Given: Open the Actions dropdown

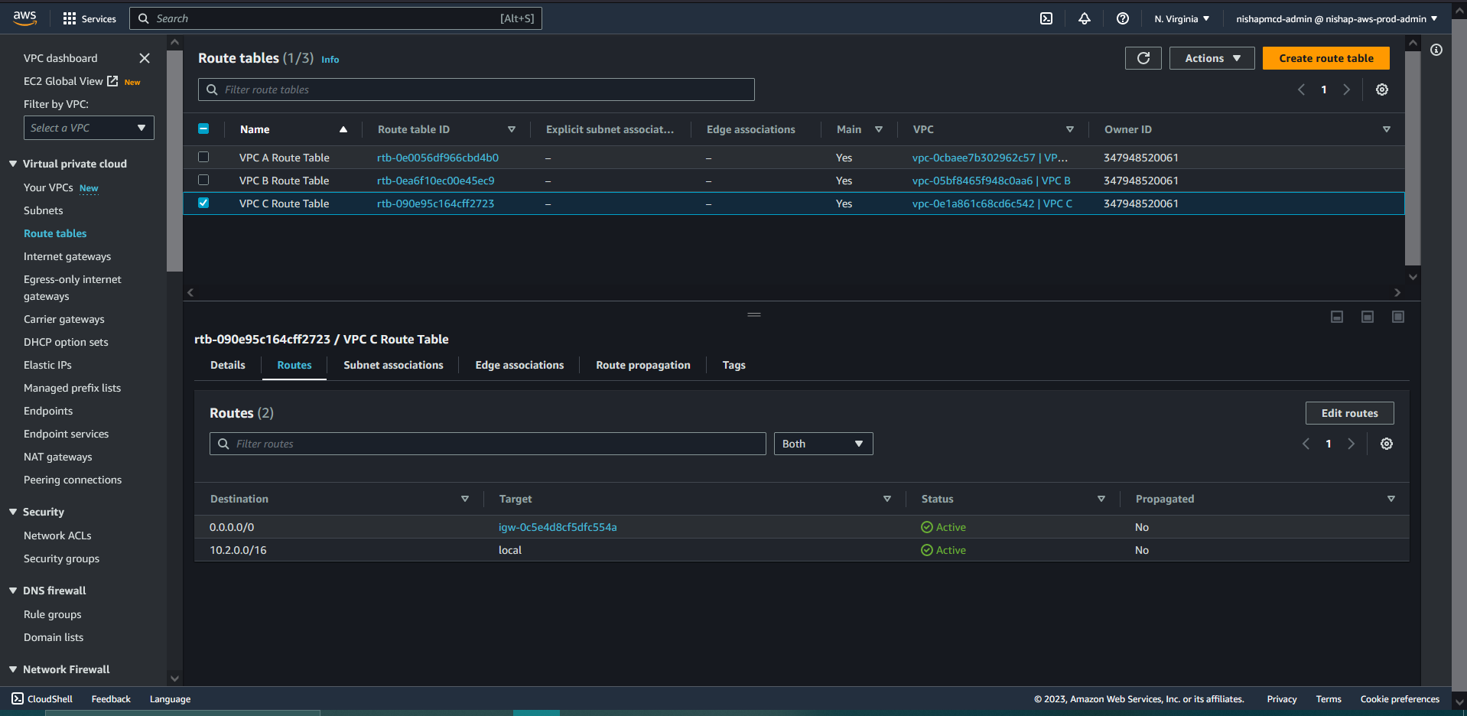Looking at the screenshot, I should [1212, 58].
